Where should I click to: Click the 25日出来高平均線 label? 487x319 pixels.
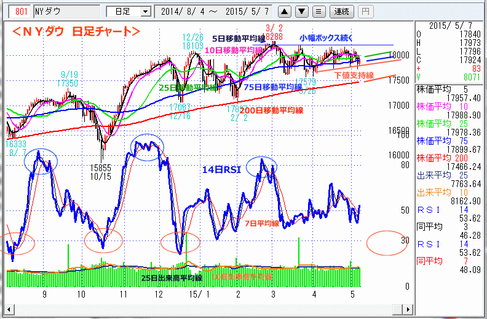pos(172,278)
